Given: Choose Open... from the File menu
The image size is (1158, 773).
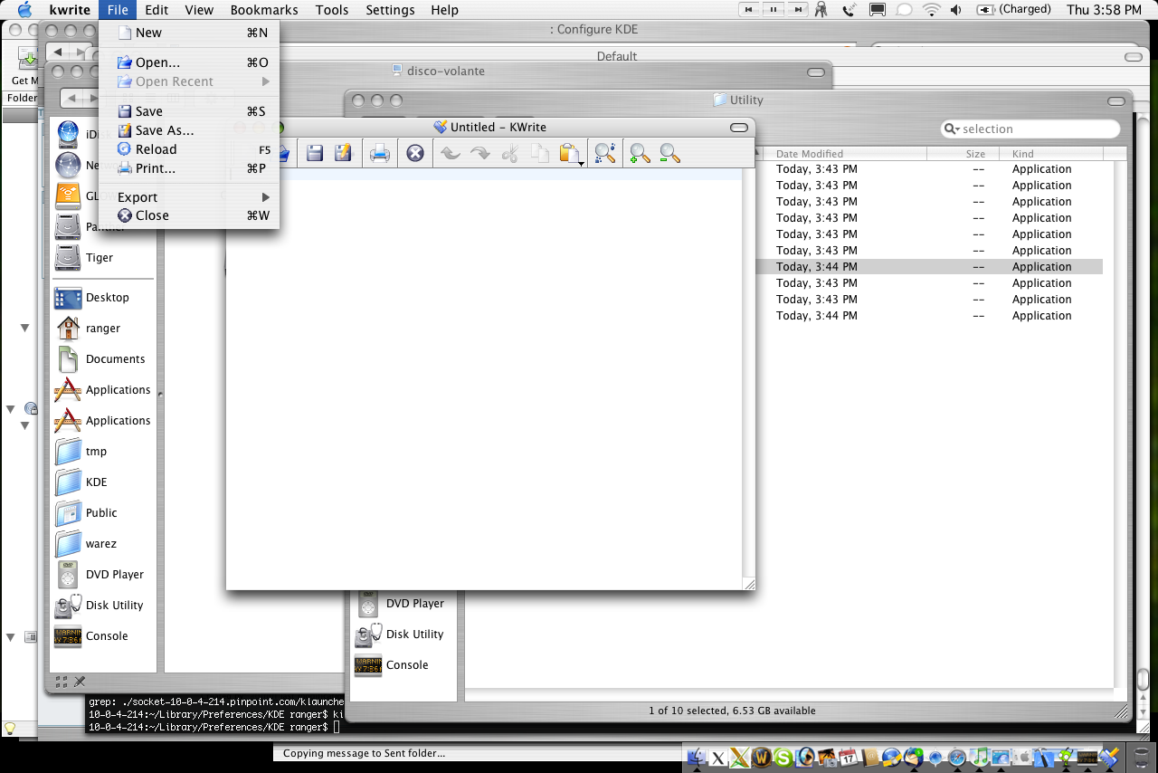Looking at the screenshot, I should (x=189, y=62).
